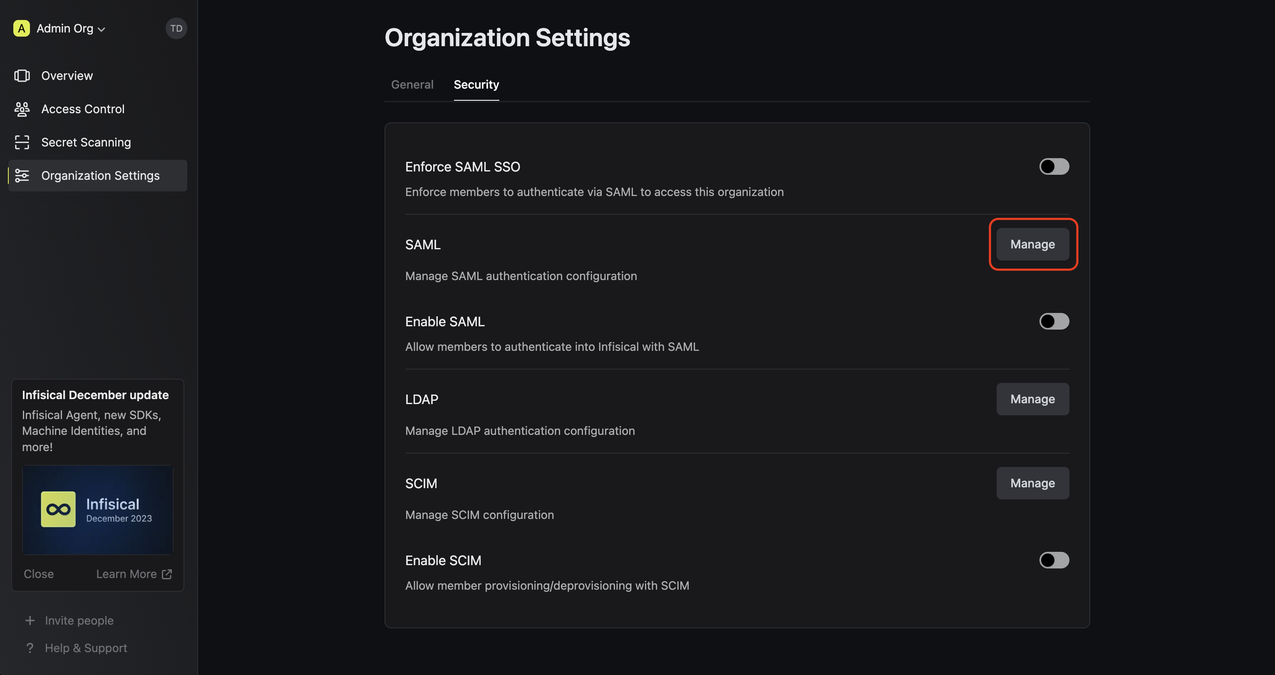The width and height of the screenshot is (1275, 675).
Task: Click the Infisical infinity logo
Action: (58, 509)
